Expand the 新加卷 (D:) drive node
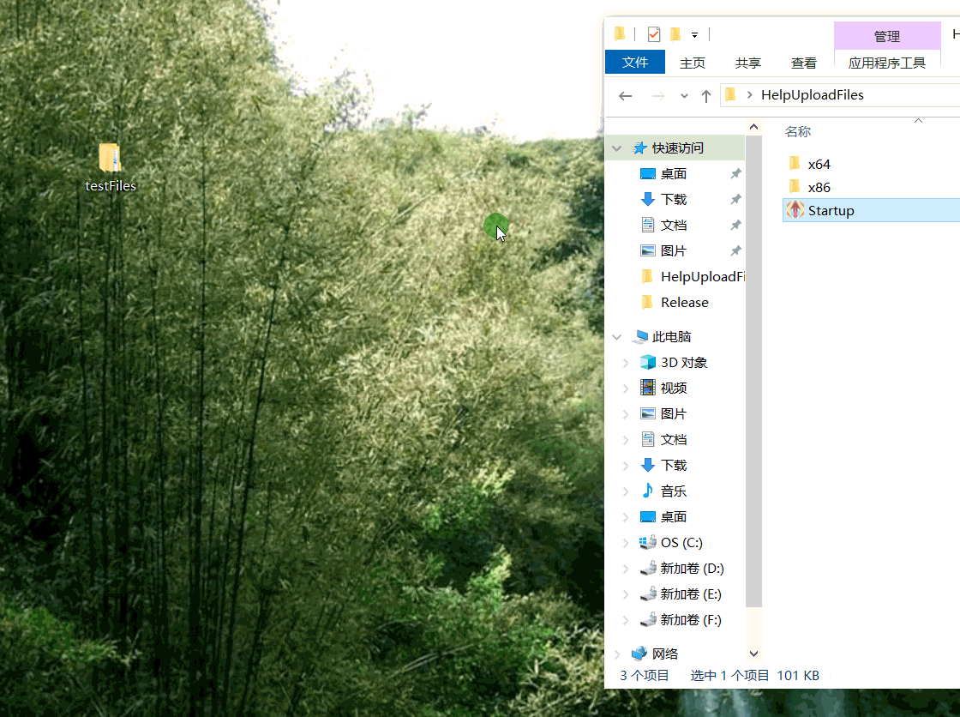960x717 pixels. 625,569
